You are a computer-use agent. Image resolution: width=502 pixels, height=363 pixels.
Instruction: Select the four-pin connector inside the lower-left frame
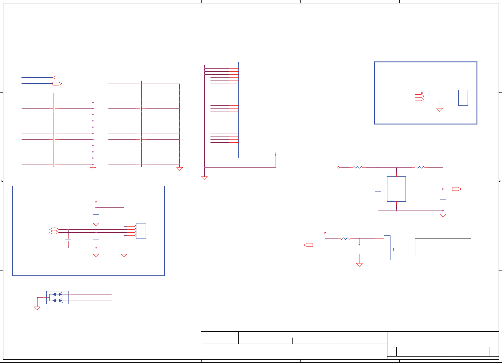[x=141, y=231]
